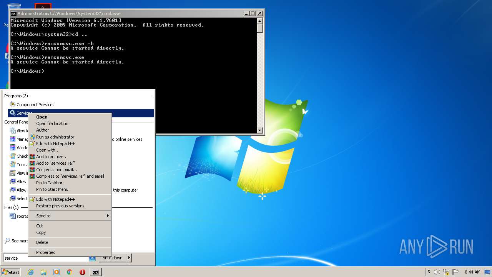The height and width of the screenshot is (277, 492).
Task: Expand the Shut down options arrow
Action: 129,258
